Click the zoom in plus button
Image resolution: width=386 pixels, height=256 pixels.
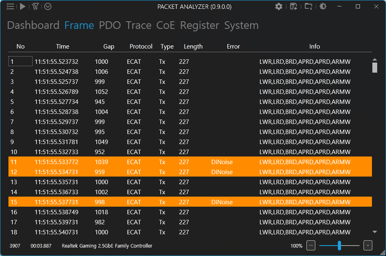click(x=368, y=246)
